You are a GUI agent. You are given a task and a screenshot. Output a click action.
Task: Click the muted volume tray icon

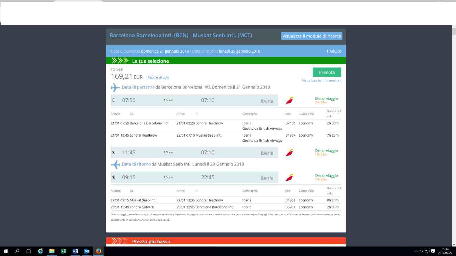(422, 251)
